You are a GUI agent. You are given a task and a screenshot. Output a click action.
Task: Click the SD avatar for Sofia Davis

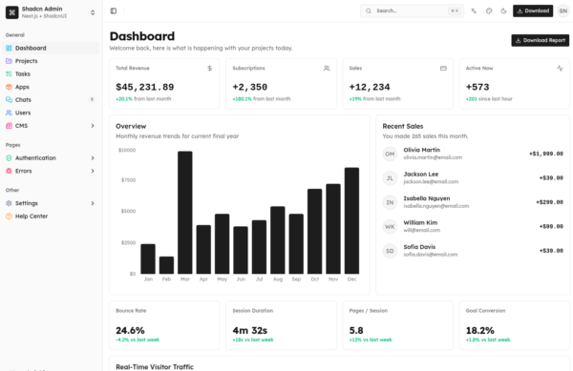point(390,251)
